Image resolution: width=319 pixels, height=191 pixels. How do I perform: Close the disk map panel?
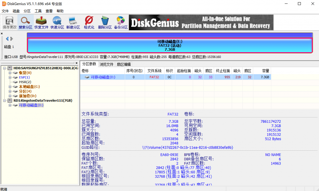(x=2, y=34)
